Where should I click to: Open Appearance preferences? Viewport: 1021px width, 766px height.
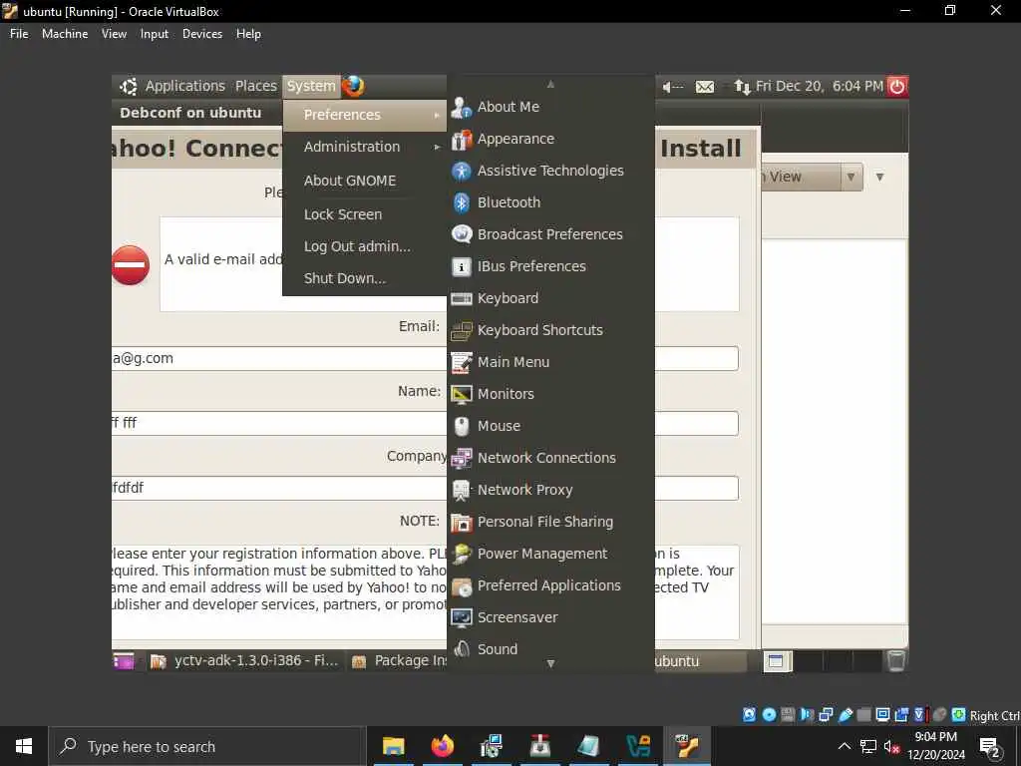coord(550,139)
